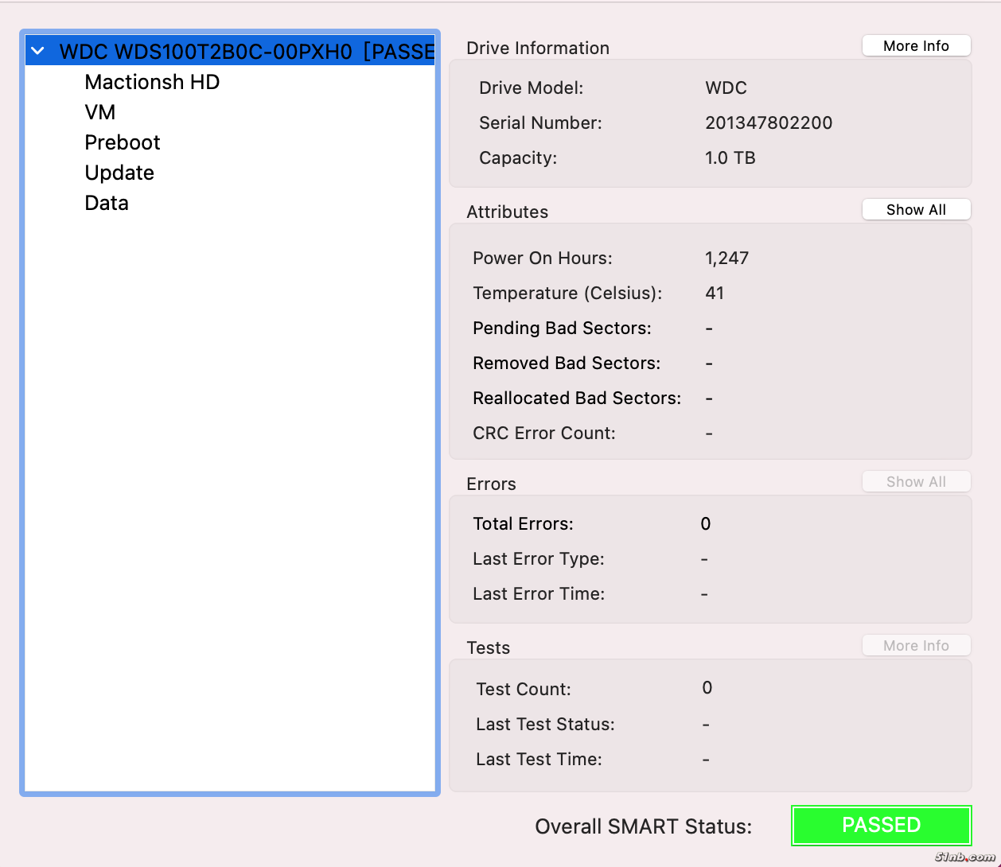Click the Overall SMART Status label

[x=643, y=826]
